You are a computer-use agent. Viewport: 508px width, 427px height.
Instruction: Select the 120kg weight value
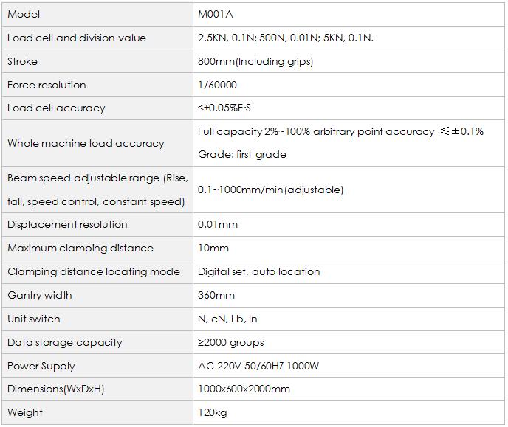pyautogui.click(x=213, y=413)
